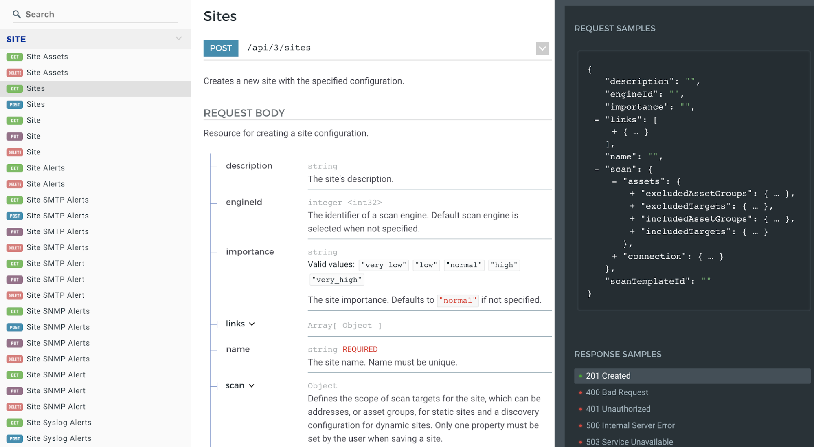814x447 pixels.
Task: Open the dropdown arrow for /api/3/sites endpoint
Action: 542,48
